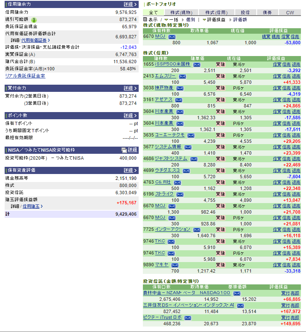Click the 表示 list icon in portfolio toolbar
306x332 pixels.
coord(145,20)
